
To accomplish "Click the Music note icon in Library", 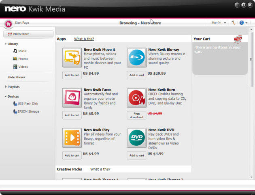I will point(15,51).
